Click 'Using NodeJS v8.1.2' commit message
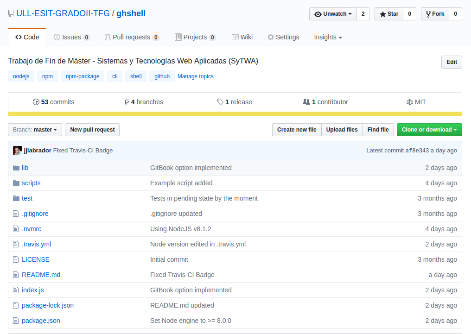Image resolution: width=471 pixels, height=334 pixels. coord(180,229)
